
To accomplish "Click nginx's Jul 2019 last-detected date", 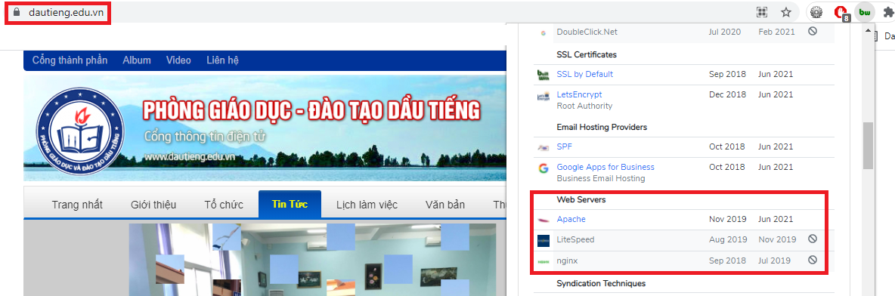I will [x=774, y=261].
